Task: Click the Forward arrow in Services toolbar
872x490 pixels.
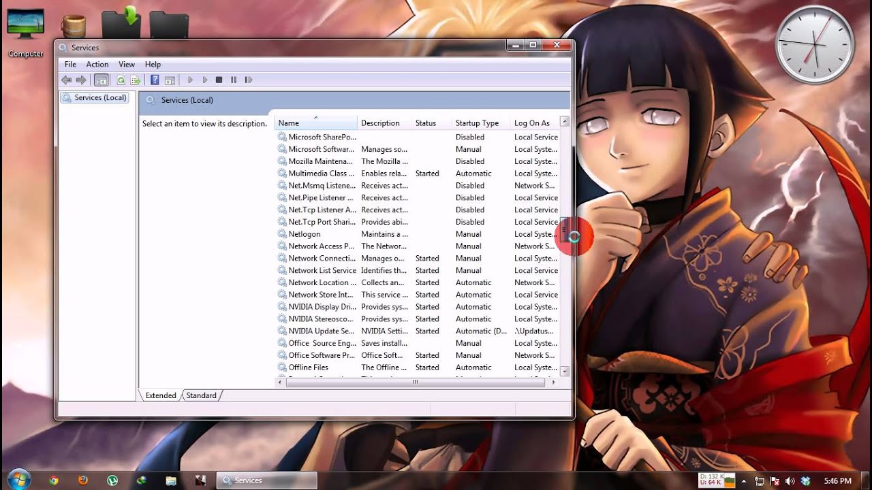Action: pos(81,80)
